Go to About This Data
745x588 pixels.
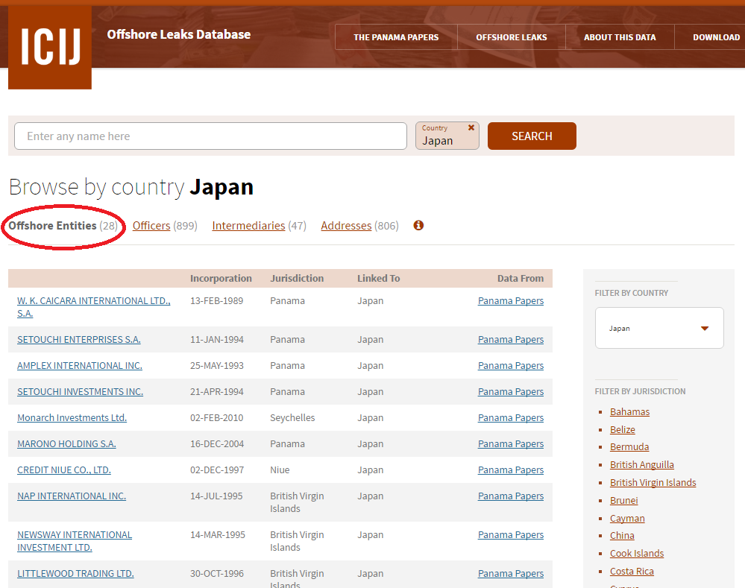pyautogui.click(x=620, y=37)
